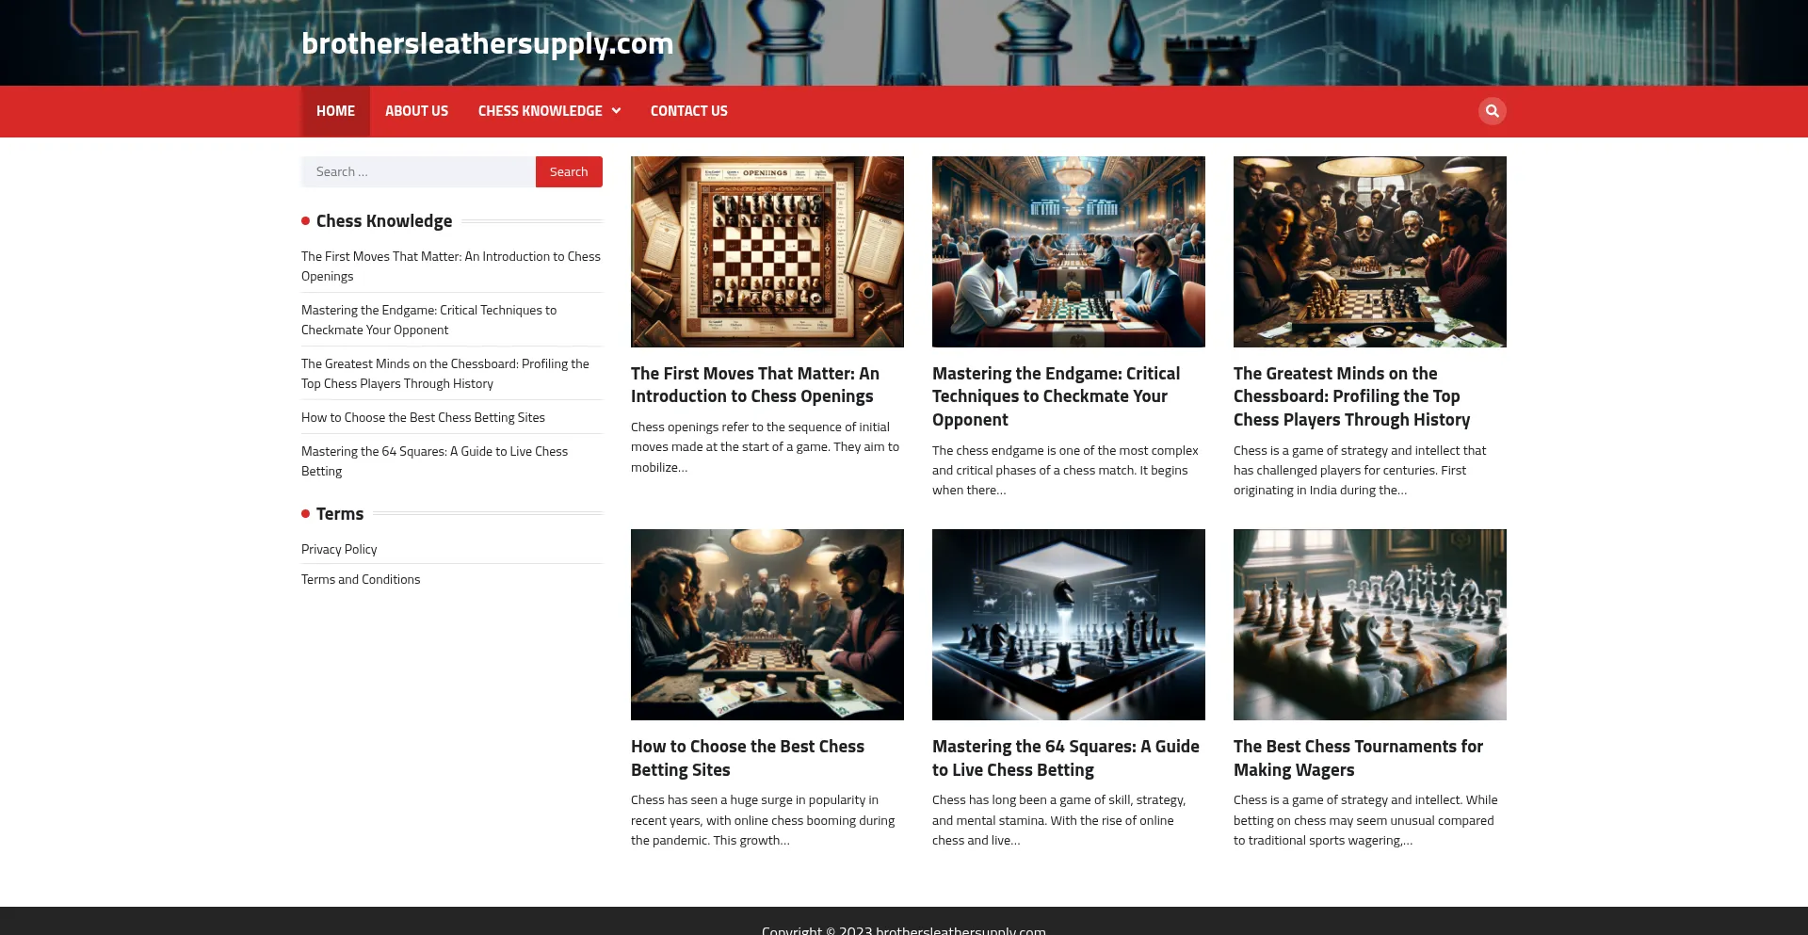Open sidebar link Mastering the Endgame
The width and height of the screenshot is (1808, 935).
coord(428,320)
